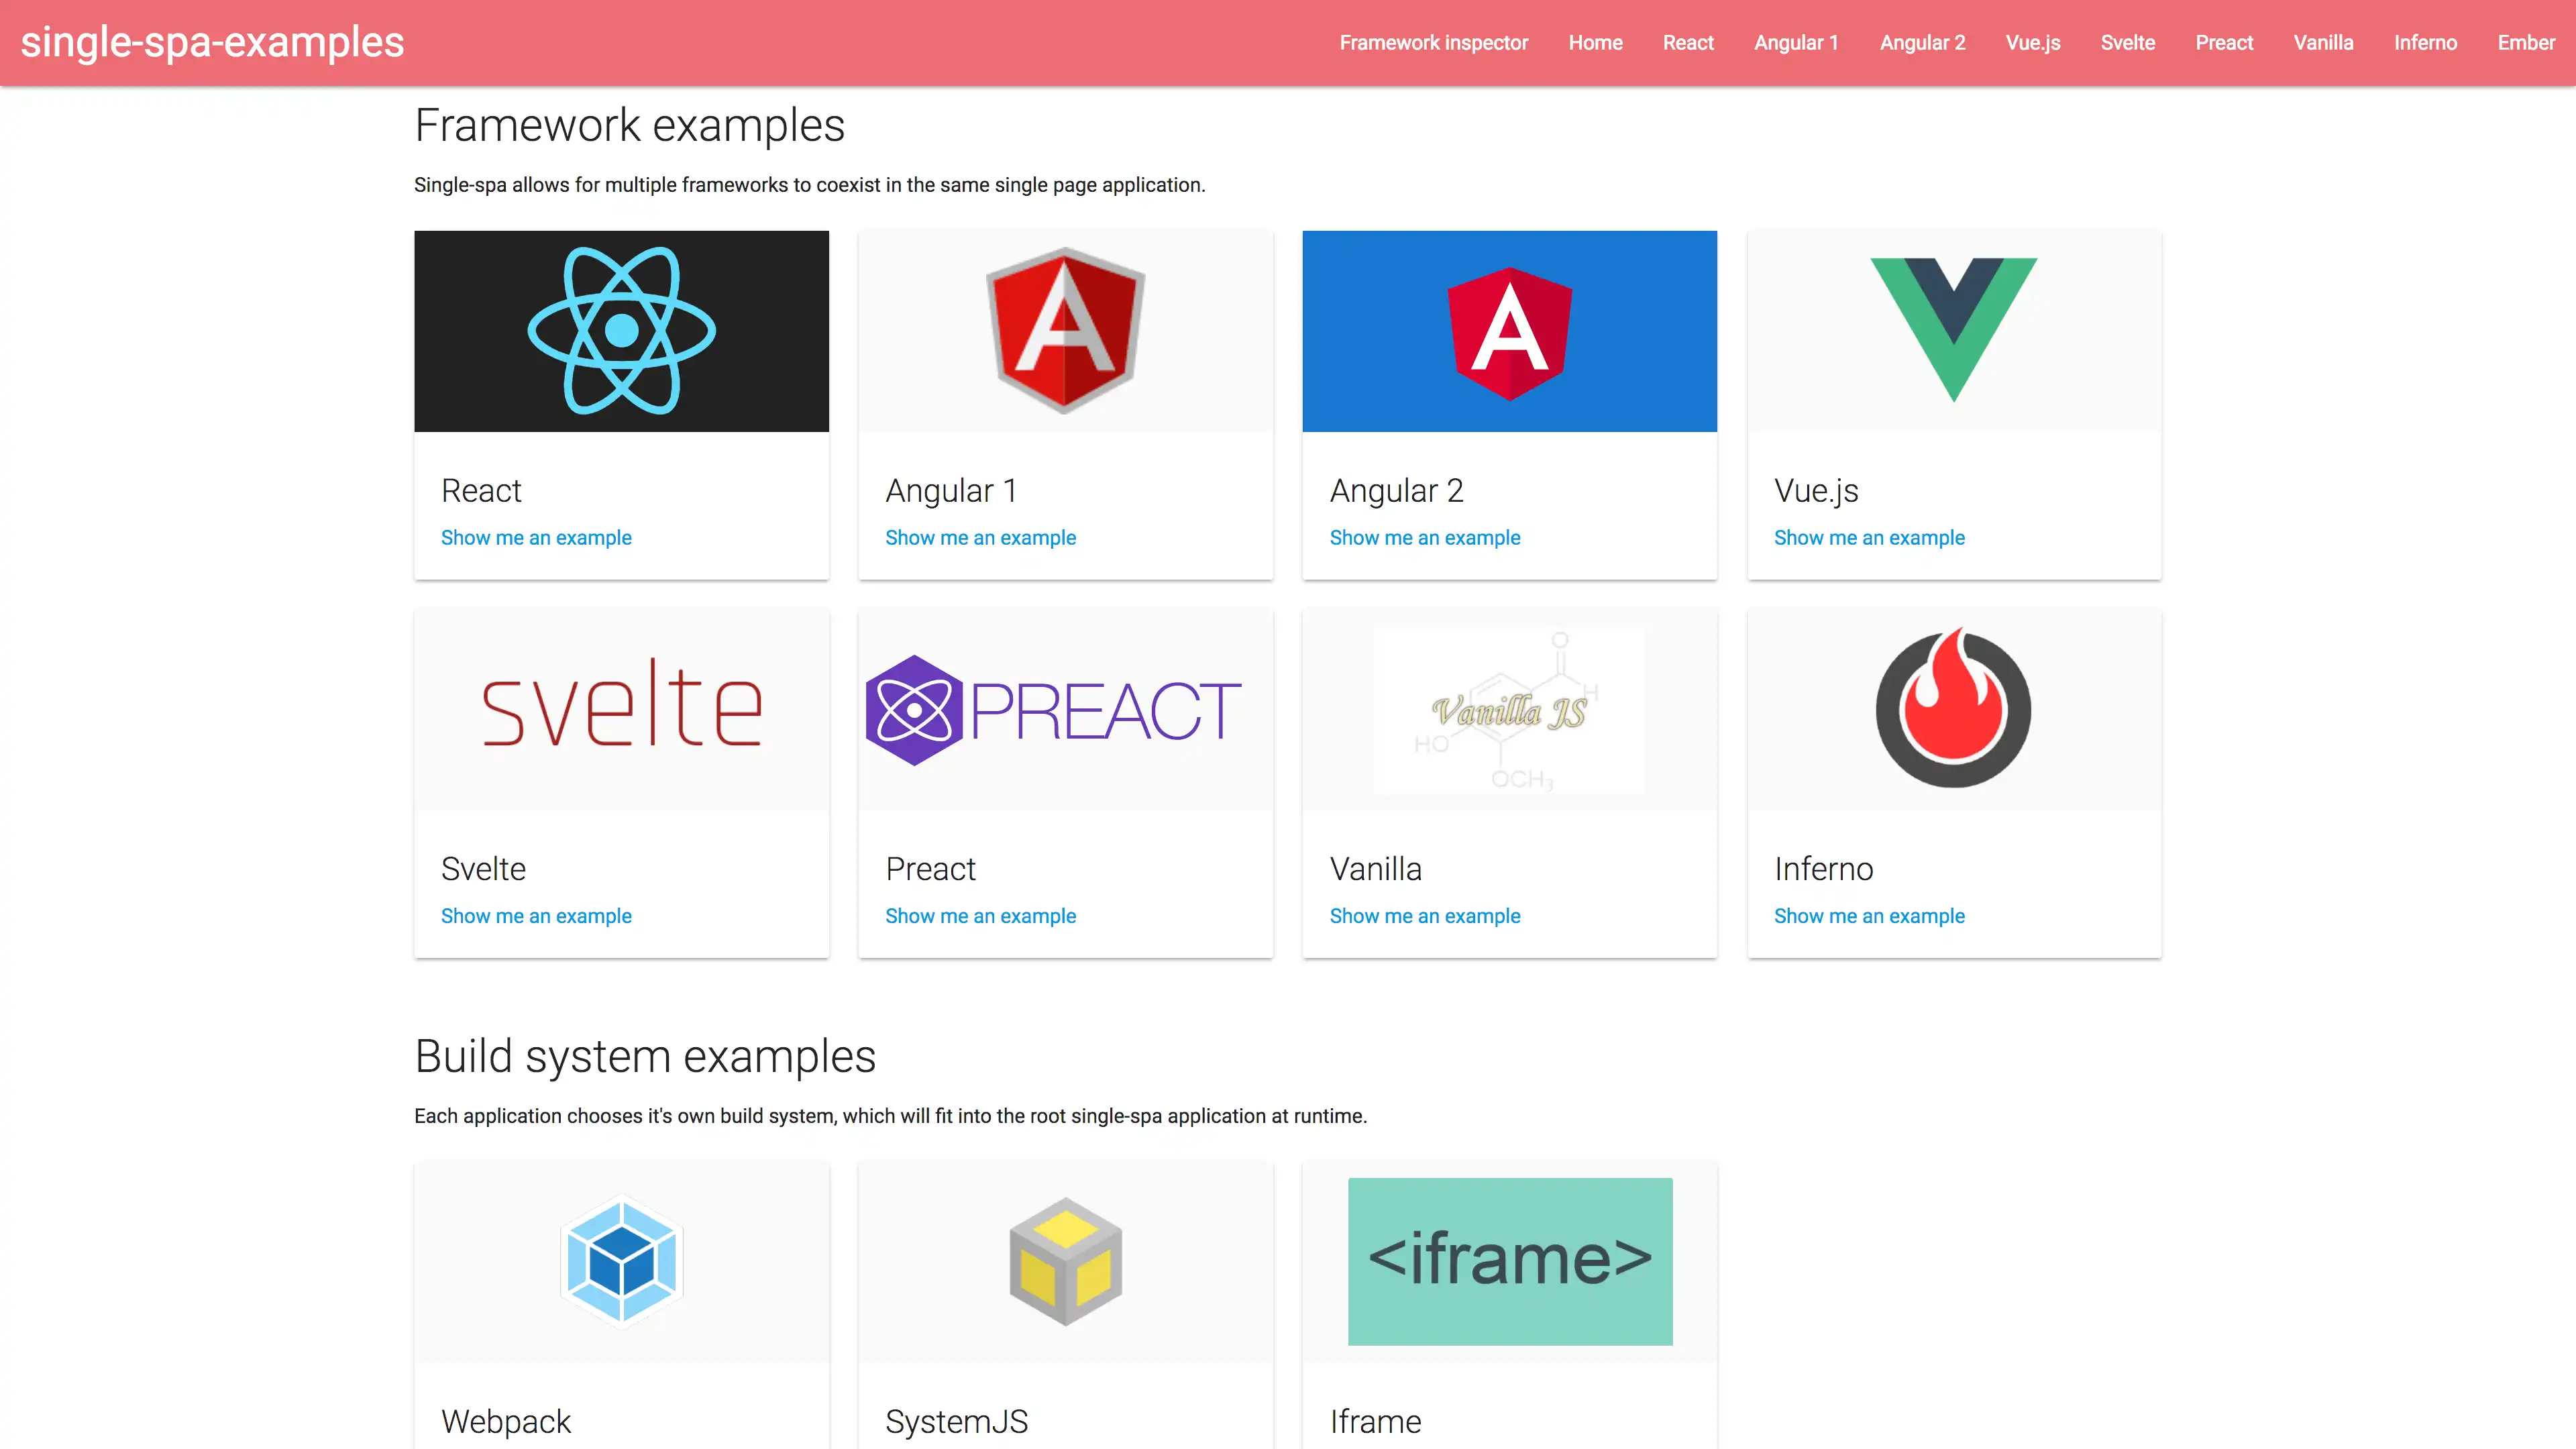The height and width of the screenshot is (1449, 2576).
Task: Open Inferno from the top navigation
Action: point(2425,43)
